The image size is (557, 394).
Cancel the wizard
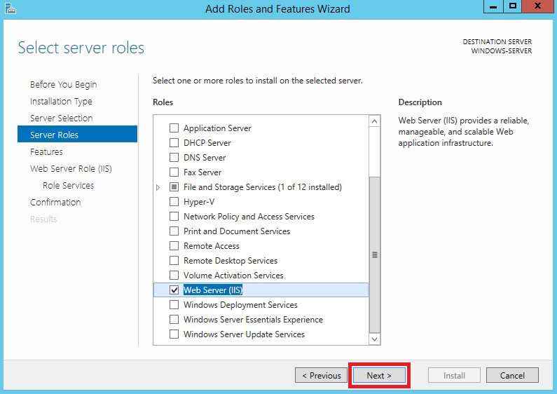(512, 376)
